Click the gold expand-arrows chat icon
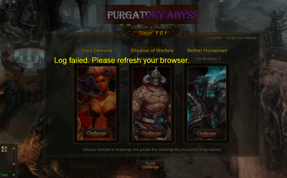 pos(4,149)
